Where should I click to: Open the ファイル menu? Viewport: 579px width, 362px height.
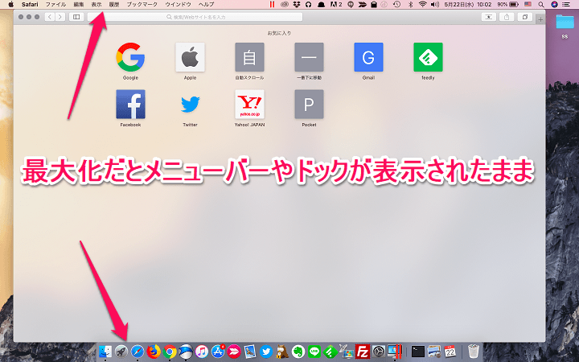pos(55,5)
